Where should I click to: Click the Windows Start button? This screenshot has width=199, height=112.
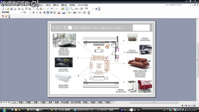click(4, 110)
